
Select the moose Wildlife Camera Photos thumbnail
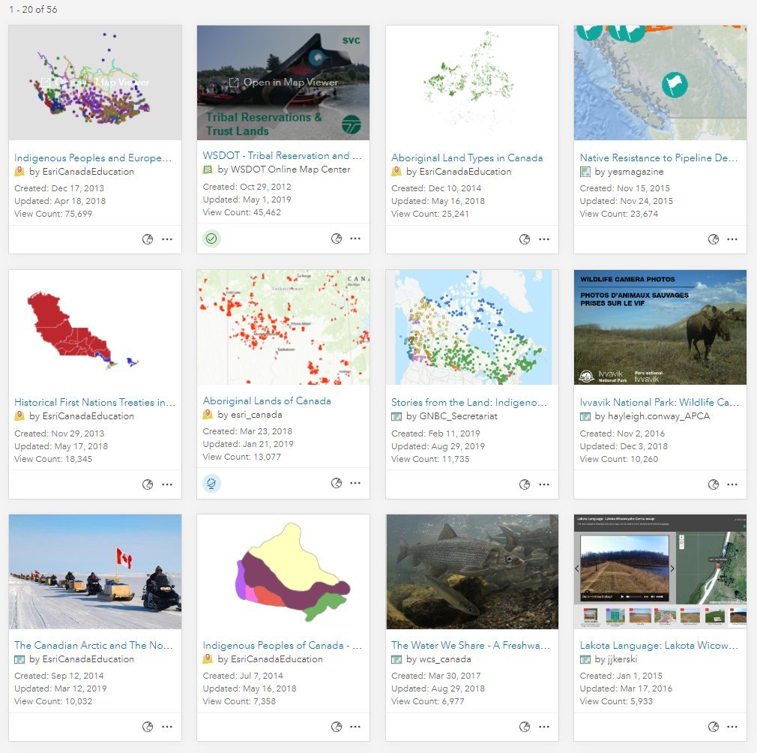point(660,327)
